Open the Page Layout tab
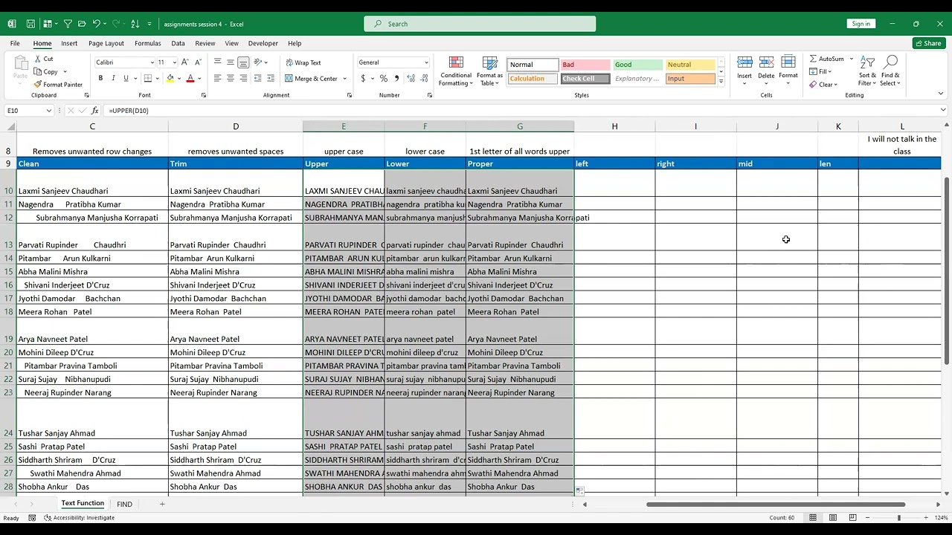952x535 pixels. tap(106, 43)
